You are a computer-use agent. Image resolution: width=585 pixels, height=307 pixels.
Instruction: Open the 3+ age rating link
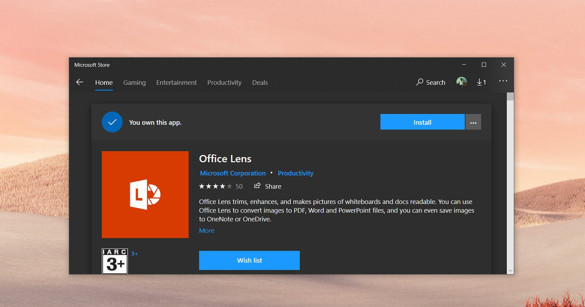pyautogui.click(x=135, y=254)
